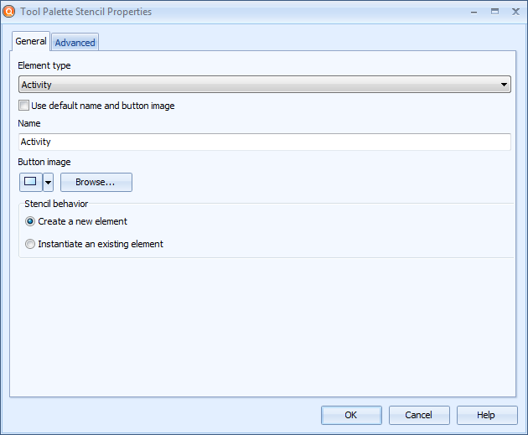Click the orange application icon in title bar
Viewport: 528px width, 435px height.
8,12
